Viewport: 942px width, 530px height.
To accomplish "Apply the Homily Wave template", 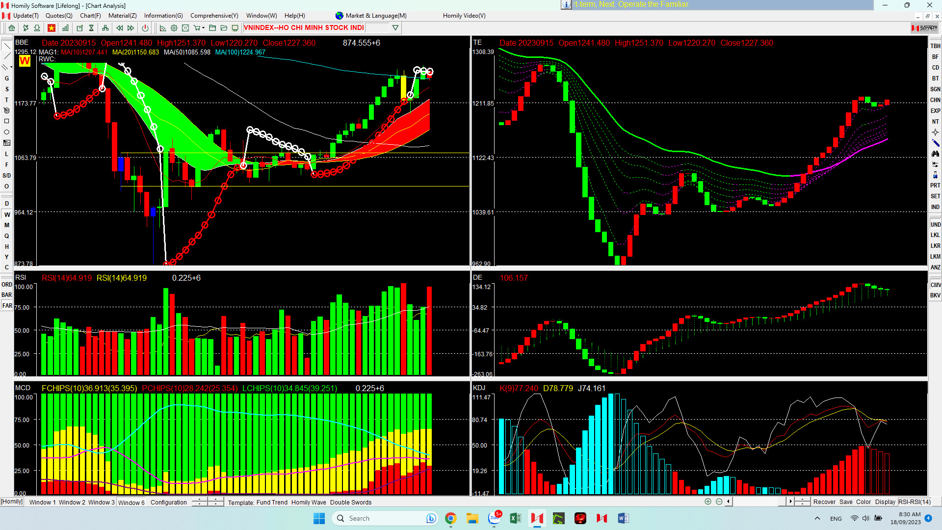I will pos(308,502).
